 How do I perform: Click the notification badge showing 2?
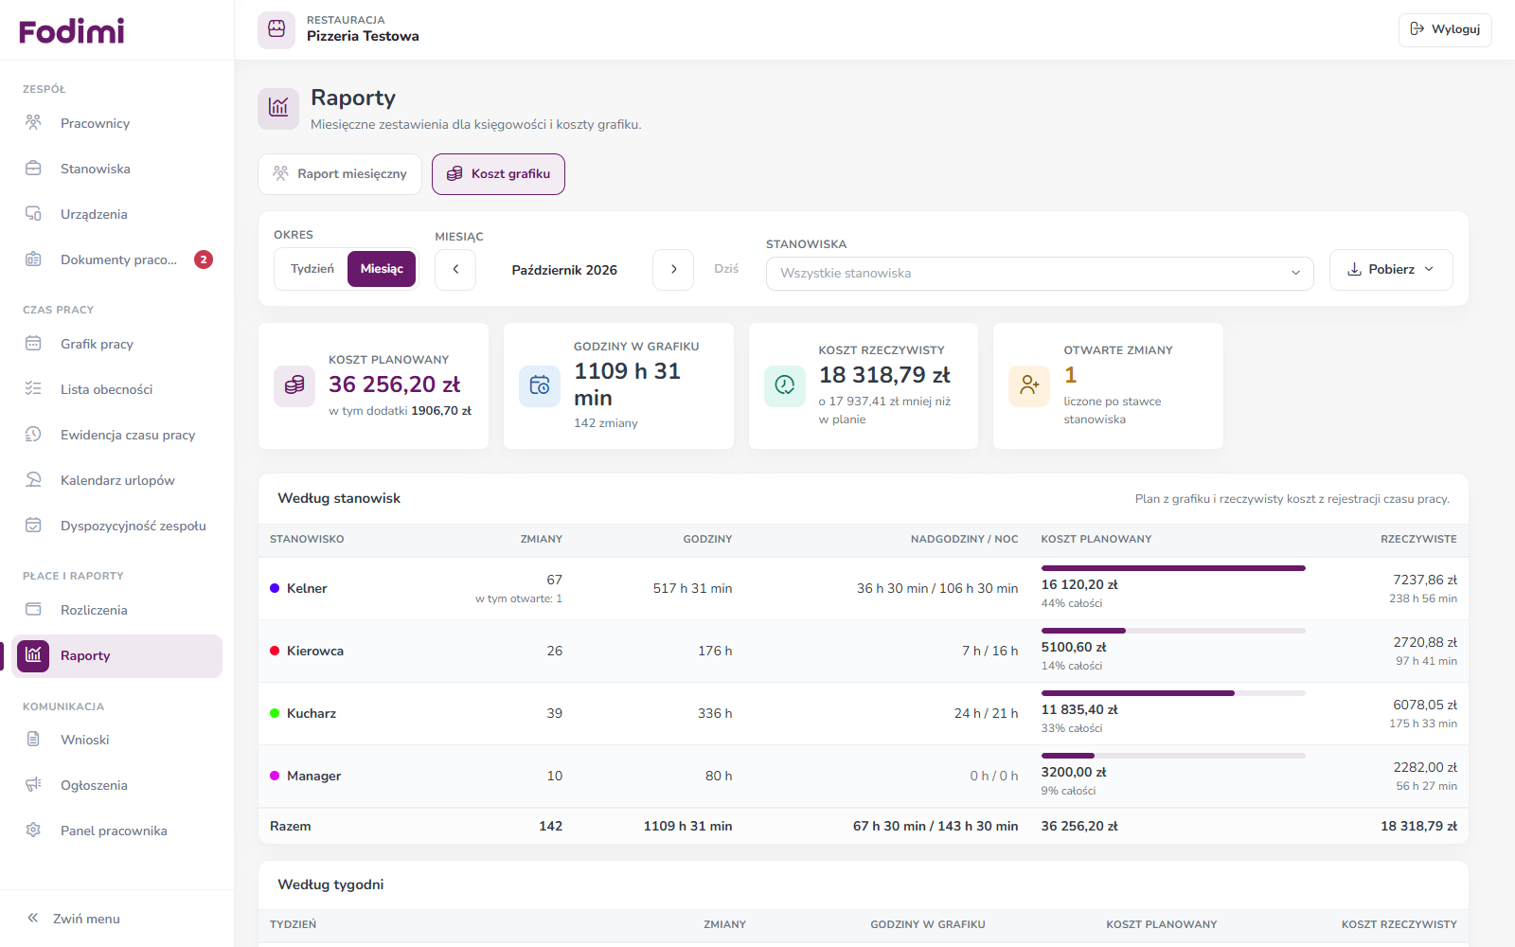click(x=204, y=259)
